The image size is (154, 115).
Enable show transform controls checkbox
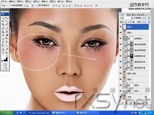point(37,6)
